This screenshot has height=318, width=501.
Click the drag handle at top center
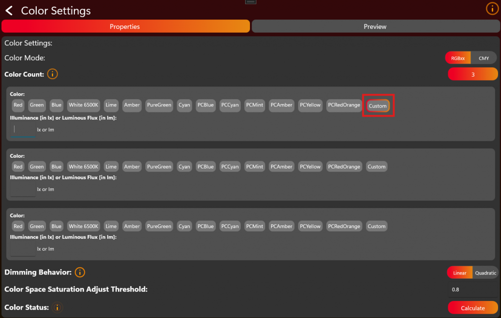(250, 2)
